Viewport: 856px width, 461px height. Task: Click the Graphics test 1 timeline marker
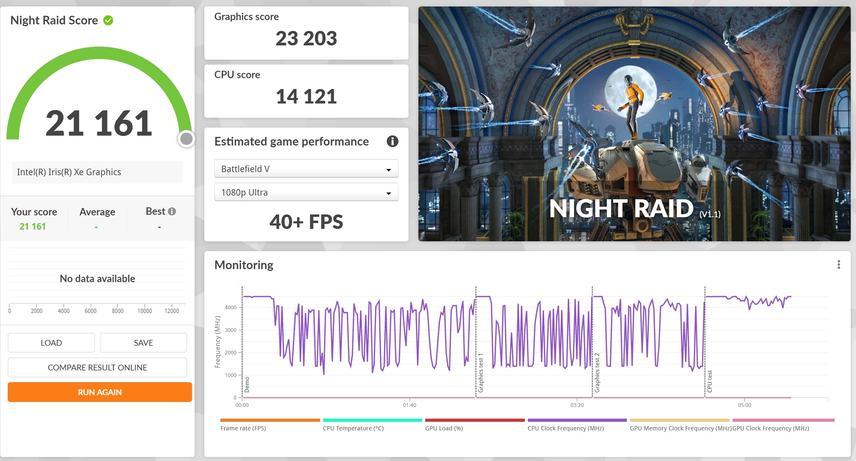coord(481,373)
